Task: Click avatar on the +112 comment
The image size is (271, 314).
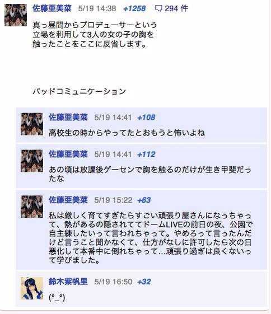Action: 32,161
